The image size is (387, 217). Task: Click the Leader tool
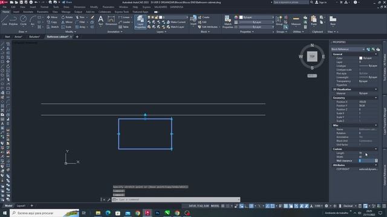click(x=124, y=22)
